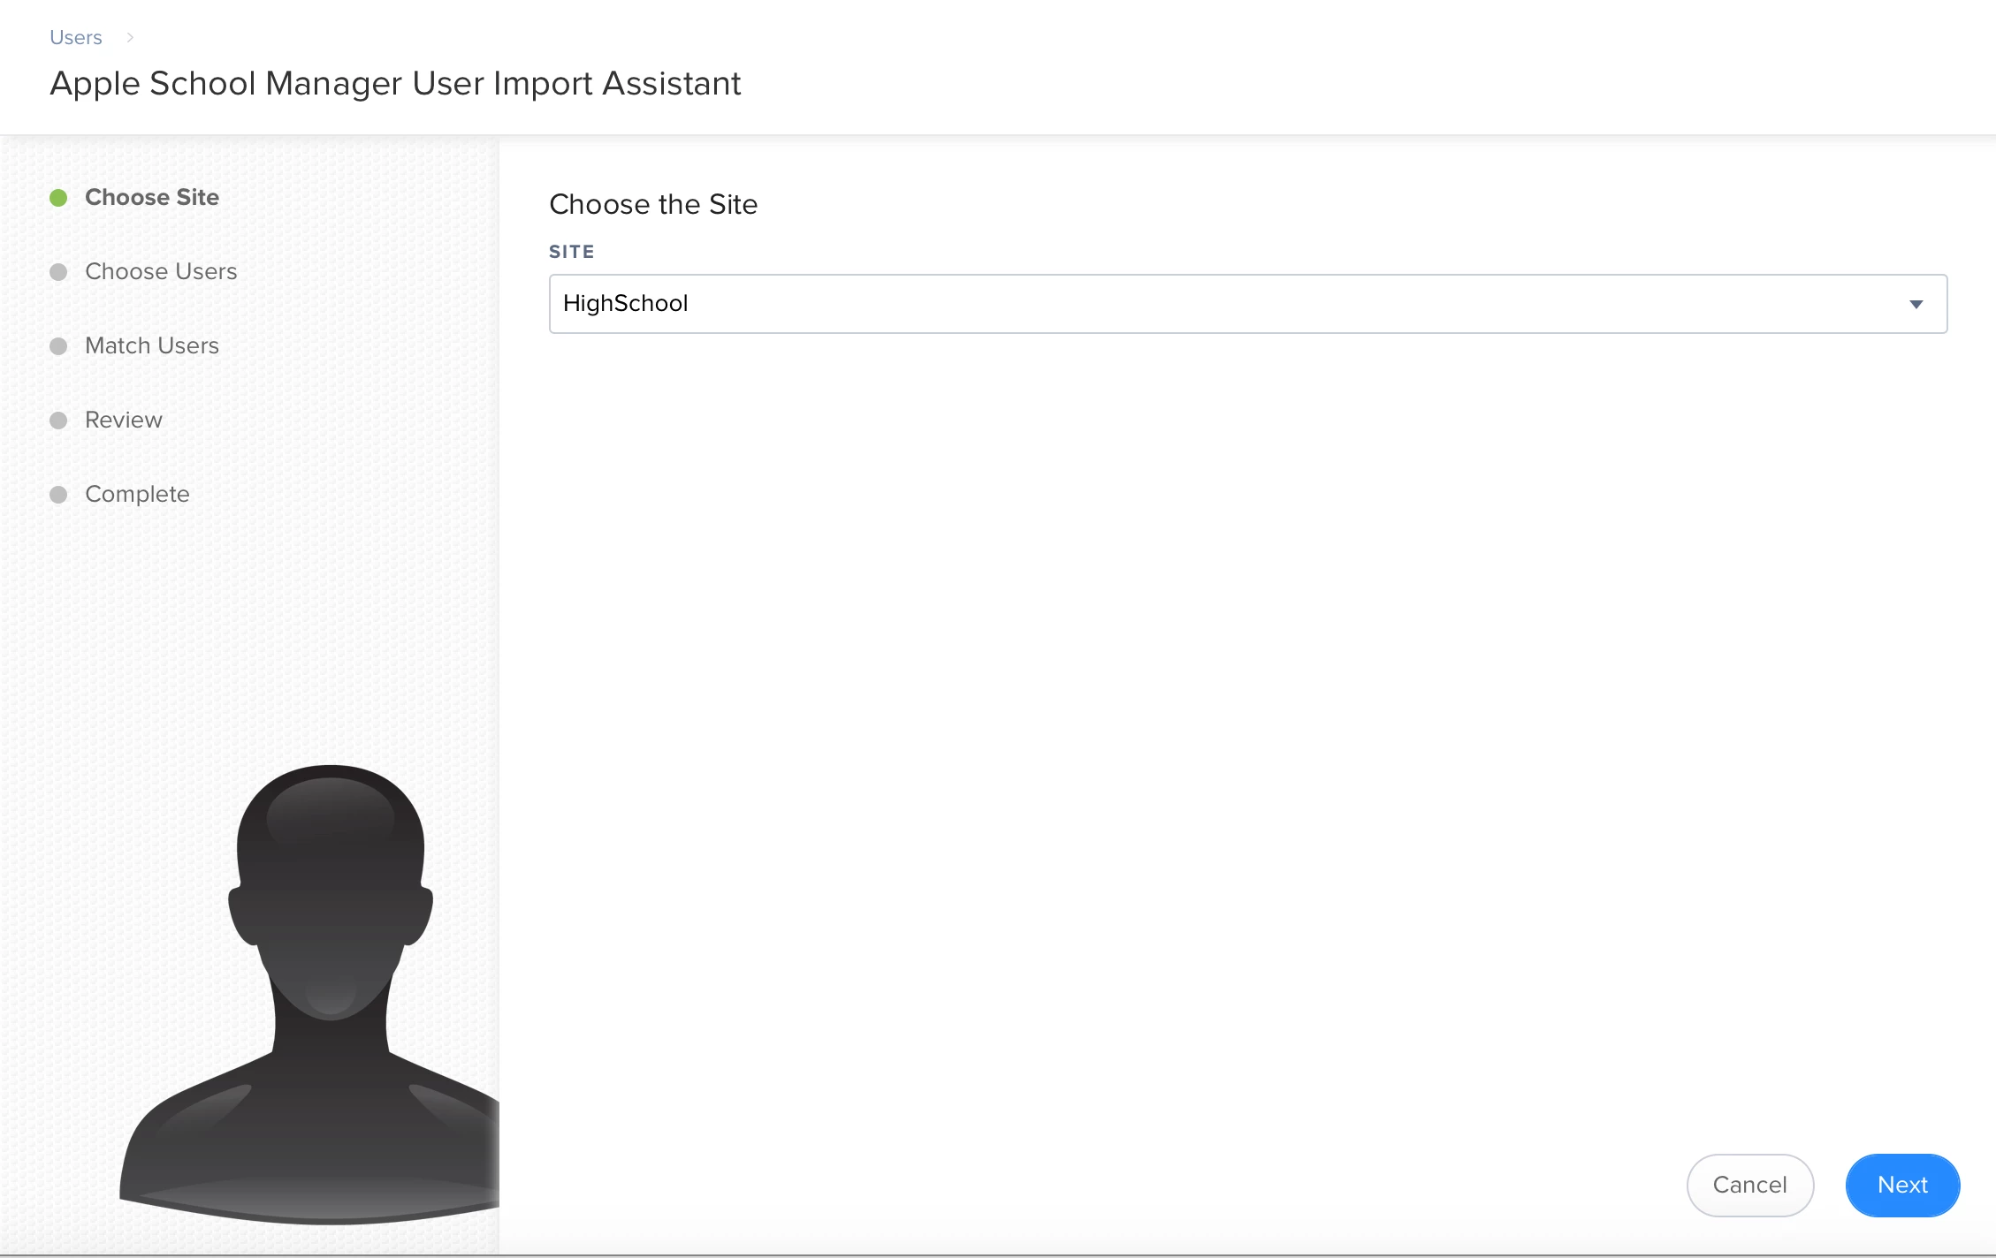Viewport: 1996px width, 1258px height.
Task: Click the dropdown arrow in Site field
Action: (x=1916, y=304)
